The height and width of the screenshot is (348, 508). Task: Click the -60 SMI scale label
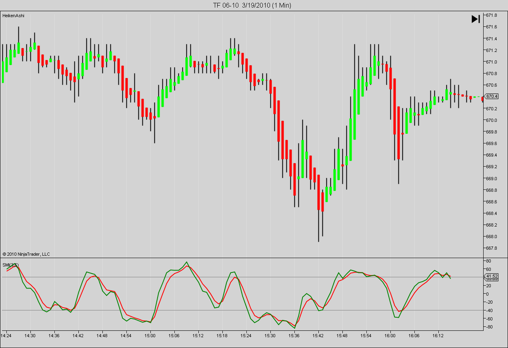click(490, 319)
